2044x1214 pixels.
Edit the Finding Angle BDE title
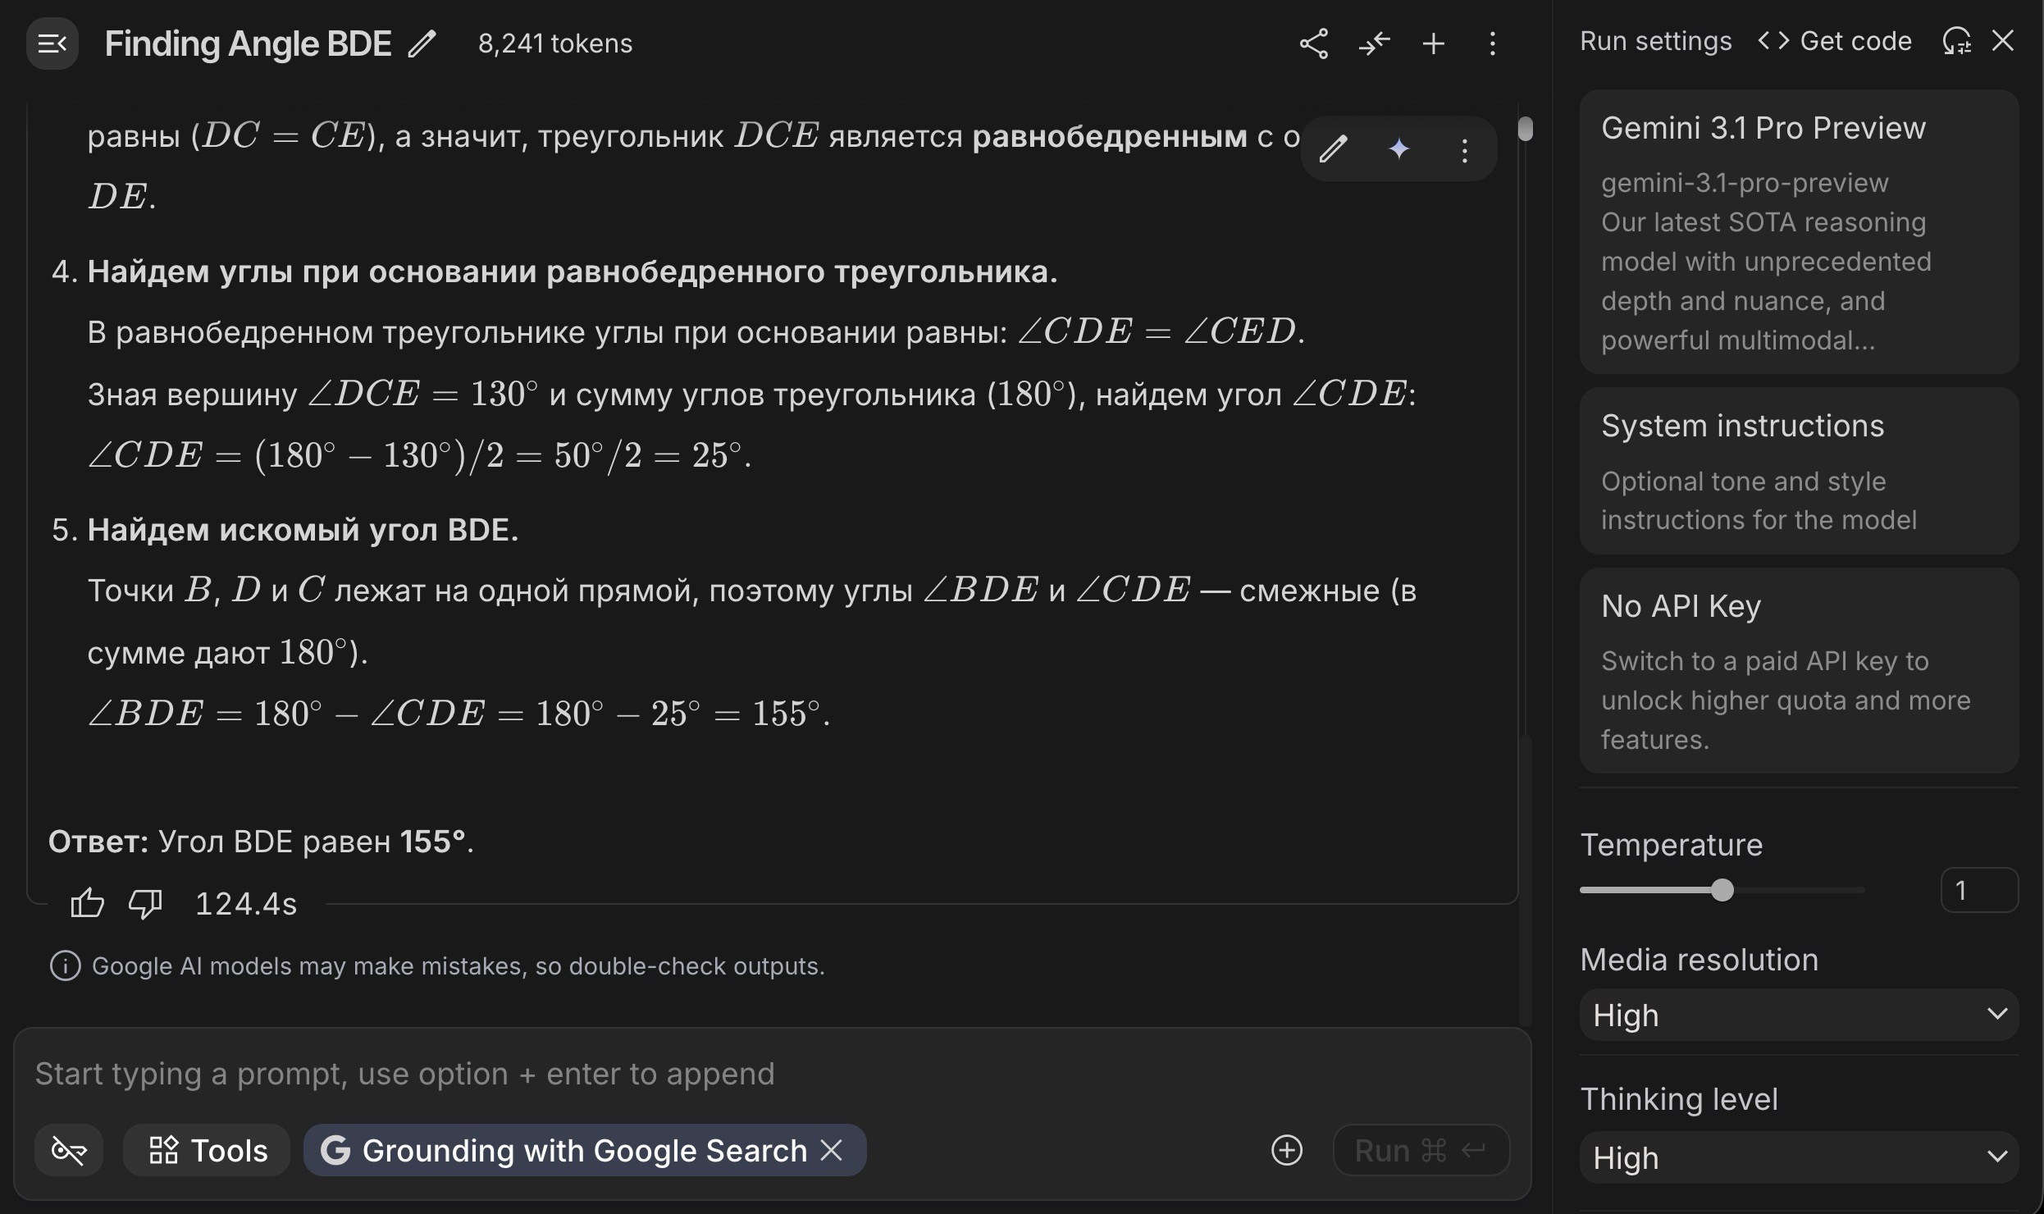pyautogui.click(x=423, y=43)
